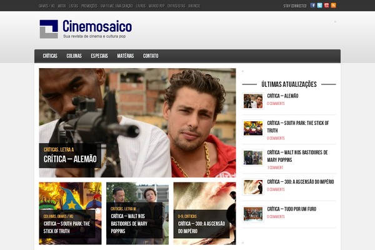375x250 pixels.
Task: Open the Walt nos Bastidores featured card
Action: (x=137, y=213)
